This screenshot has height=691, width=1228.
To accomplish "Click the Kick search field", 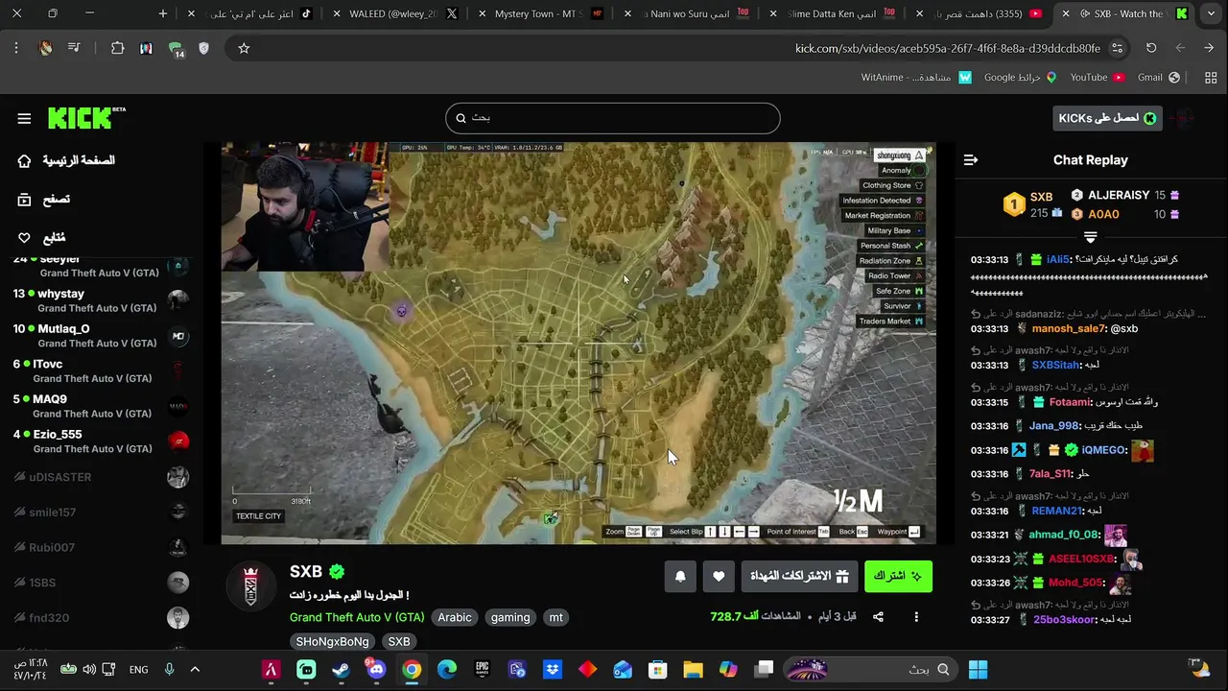I will click(612, 118).
